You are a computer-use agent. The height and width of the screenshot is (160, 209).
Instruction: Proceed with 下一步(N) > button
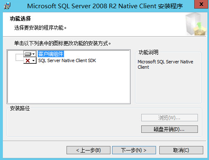pos(134,150)
